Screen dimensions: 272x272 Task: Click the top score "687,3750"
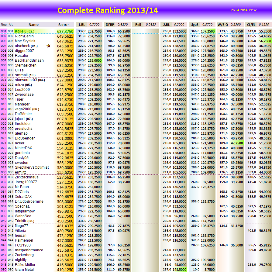(65, 31)
